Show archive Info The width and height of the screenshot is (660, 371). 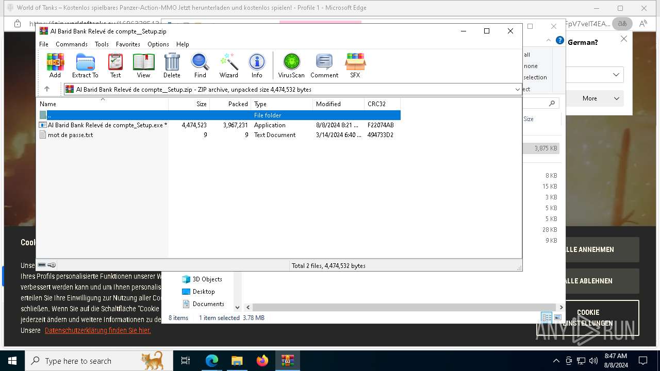pos(257,65)
